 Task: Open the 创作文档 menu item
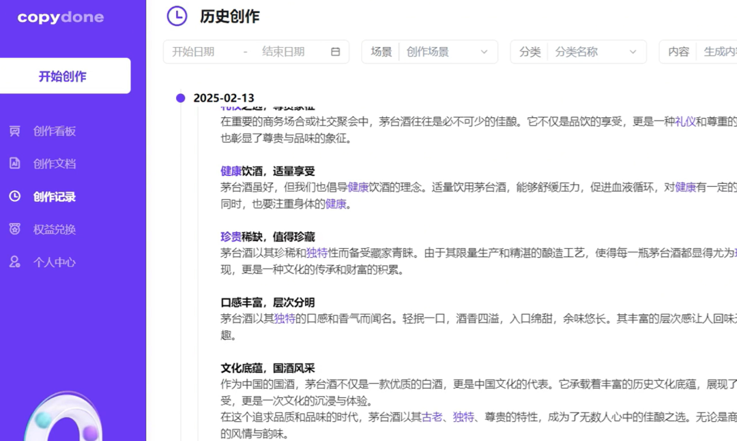click(x=55, y=164)
